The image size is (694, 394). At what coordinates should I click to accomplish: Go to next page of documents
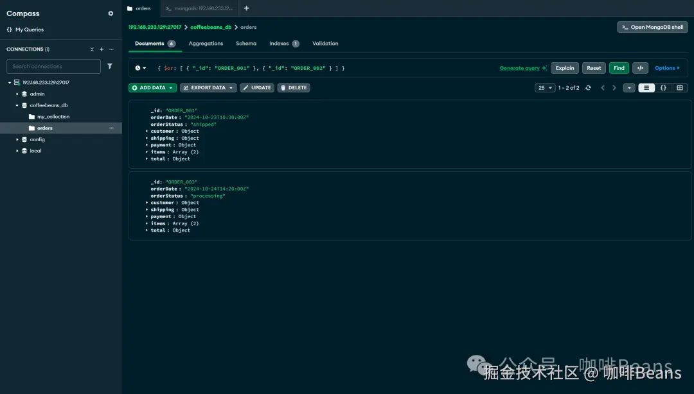click(x=614, y=88)
